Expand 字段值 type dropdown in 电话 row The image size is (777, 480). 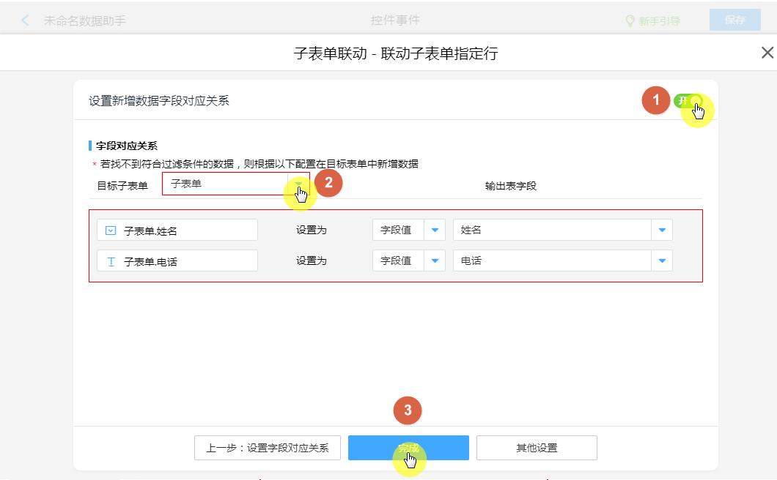coord(435,261)
